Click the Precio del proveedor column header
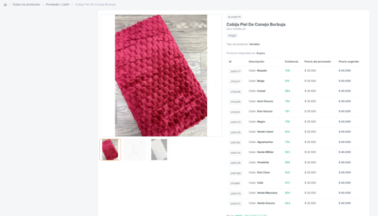 tap(318, 62)
